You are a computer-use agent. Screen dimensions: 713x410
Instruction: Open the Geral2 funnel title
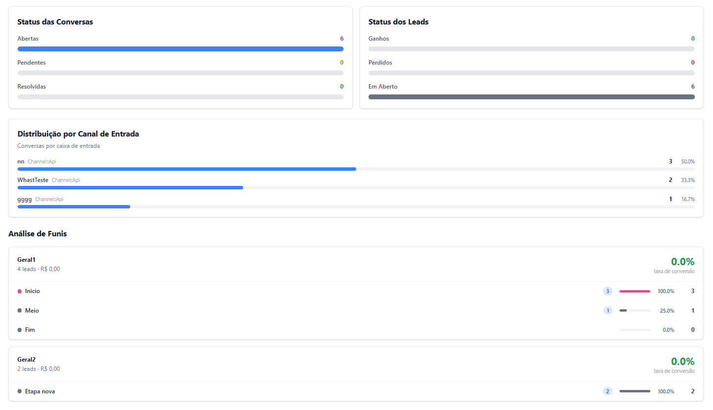point(26,360)
